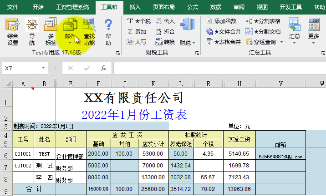
Task: Click the 添加函数 button
Action: [221, 21]
